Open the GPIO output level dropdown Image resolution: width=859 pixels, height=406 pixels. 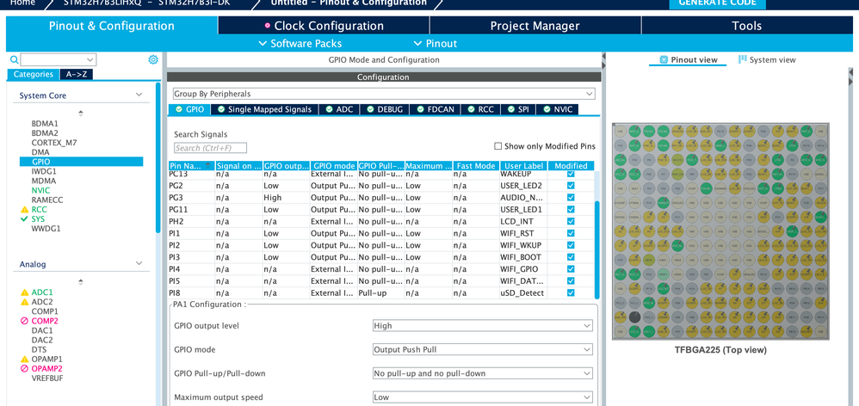click(x=482, y=325)
